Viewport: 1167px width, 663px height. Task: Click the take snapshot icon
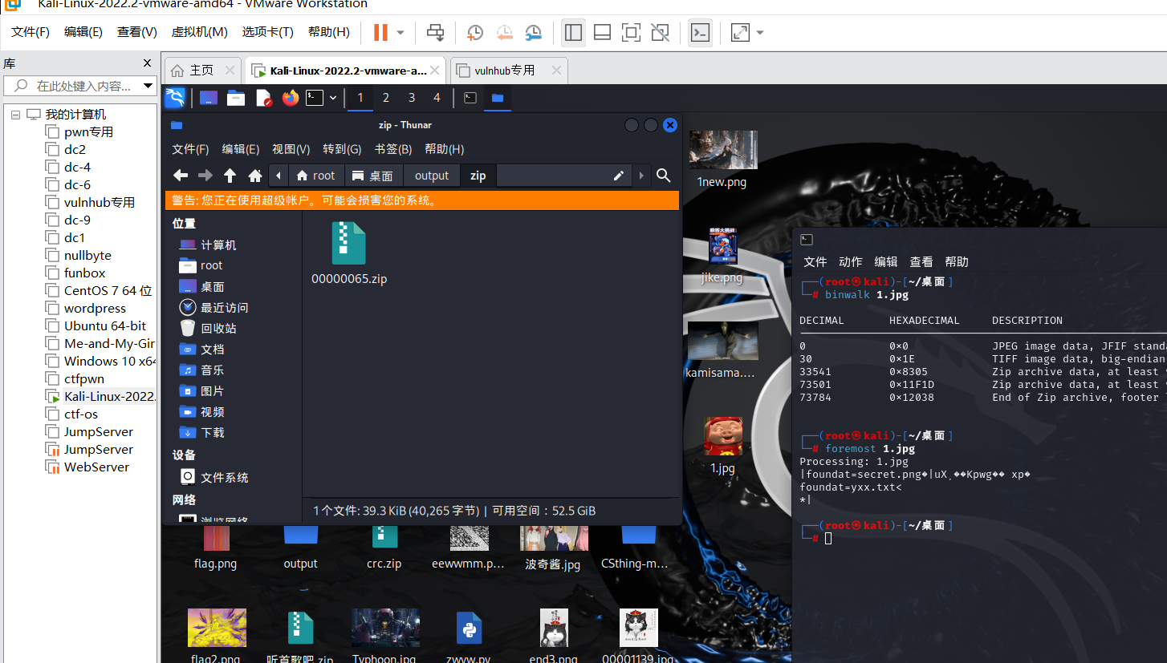coord(475,32)
